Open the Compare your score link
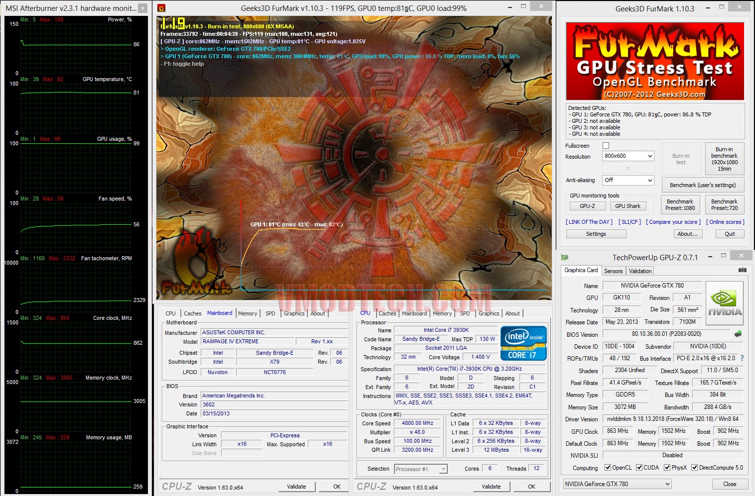 pyautogui.click(x=673, y=222)
